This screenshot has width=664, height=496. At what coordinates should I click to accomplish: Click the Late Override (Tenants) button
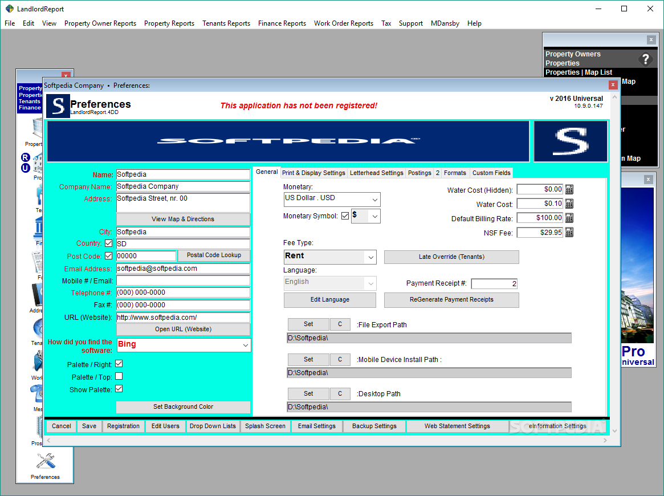tap(451, 257)
